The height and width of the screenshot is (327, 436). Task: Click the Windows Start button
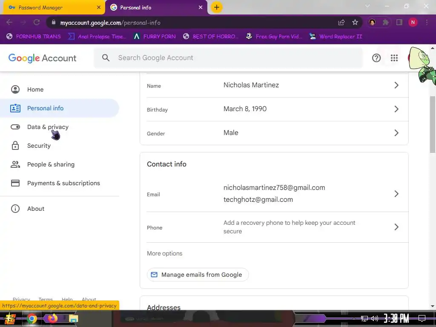pyautogui.click(x=10, y=318)
